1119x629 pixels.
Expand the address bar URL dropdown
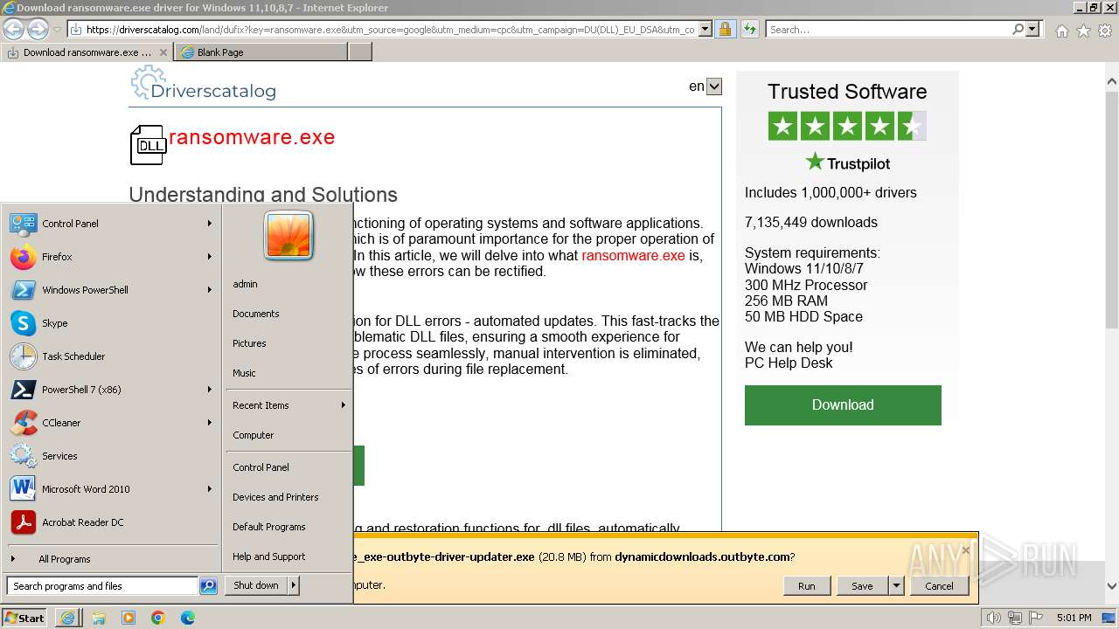click(705, 29)
